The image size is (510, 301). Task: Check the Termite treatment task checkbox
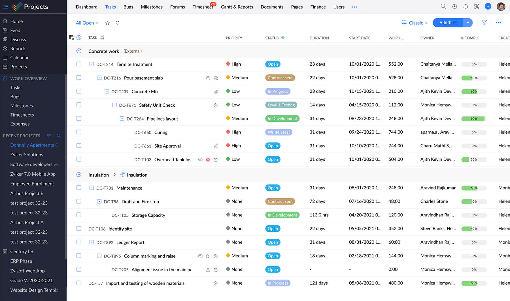(x=79, y=64)
